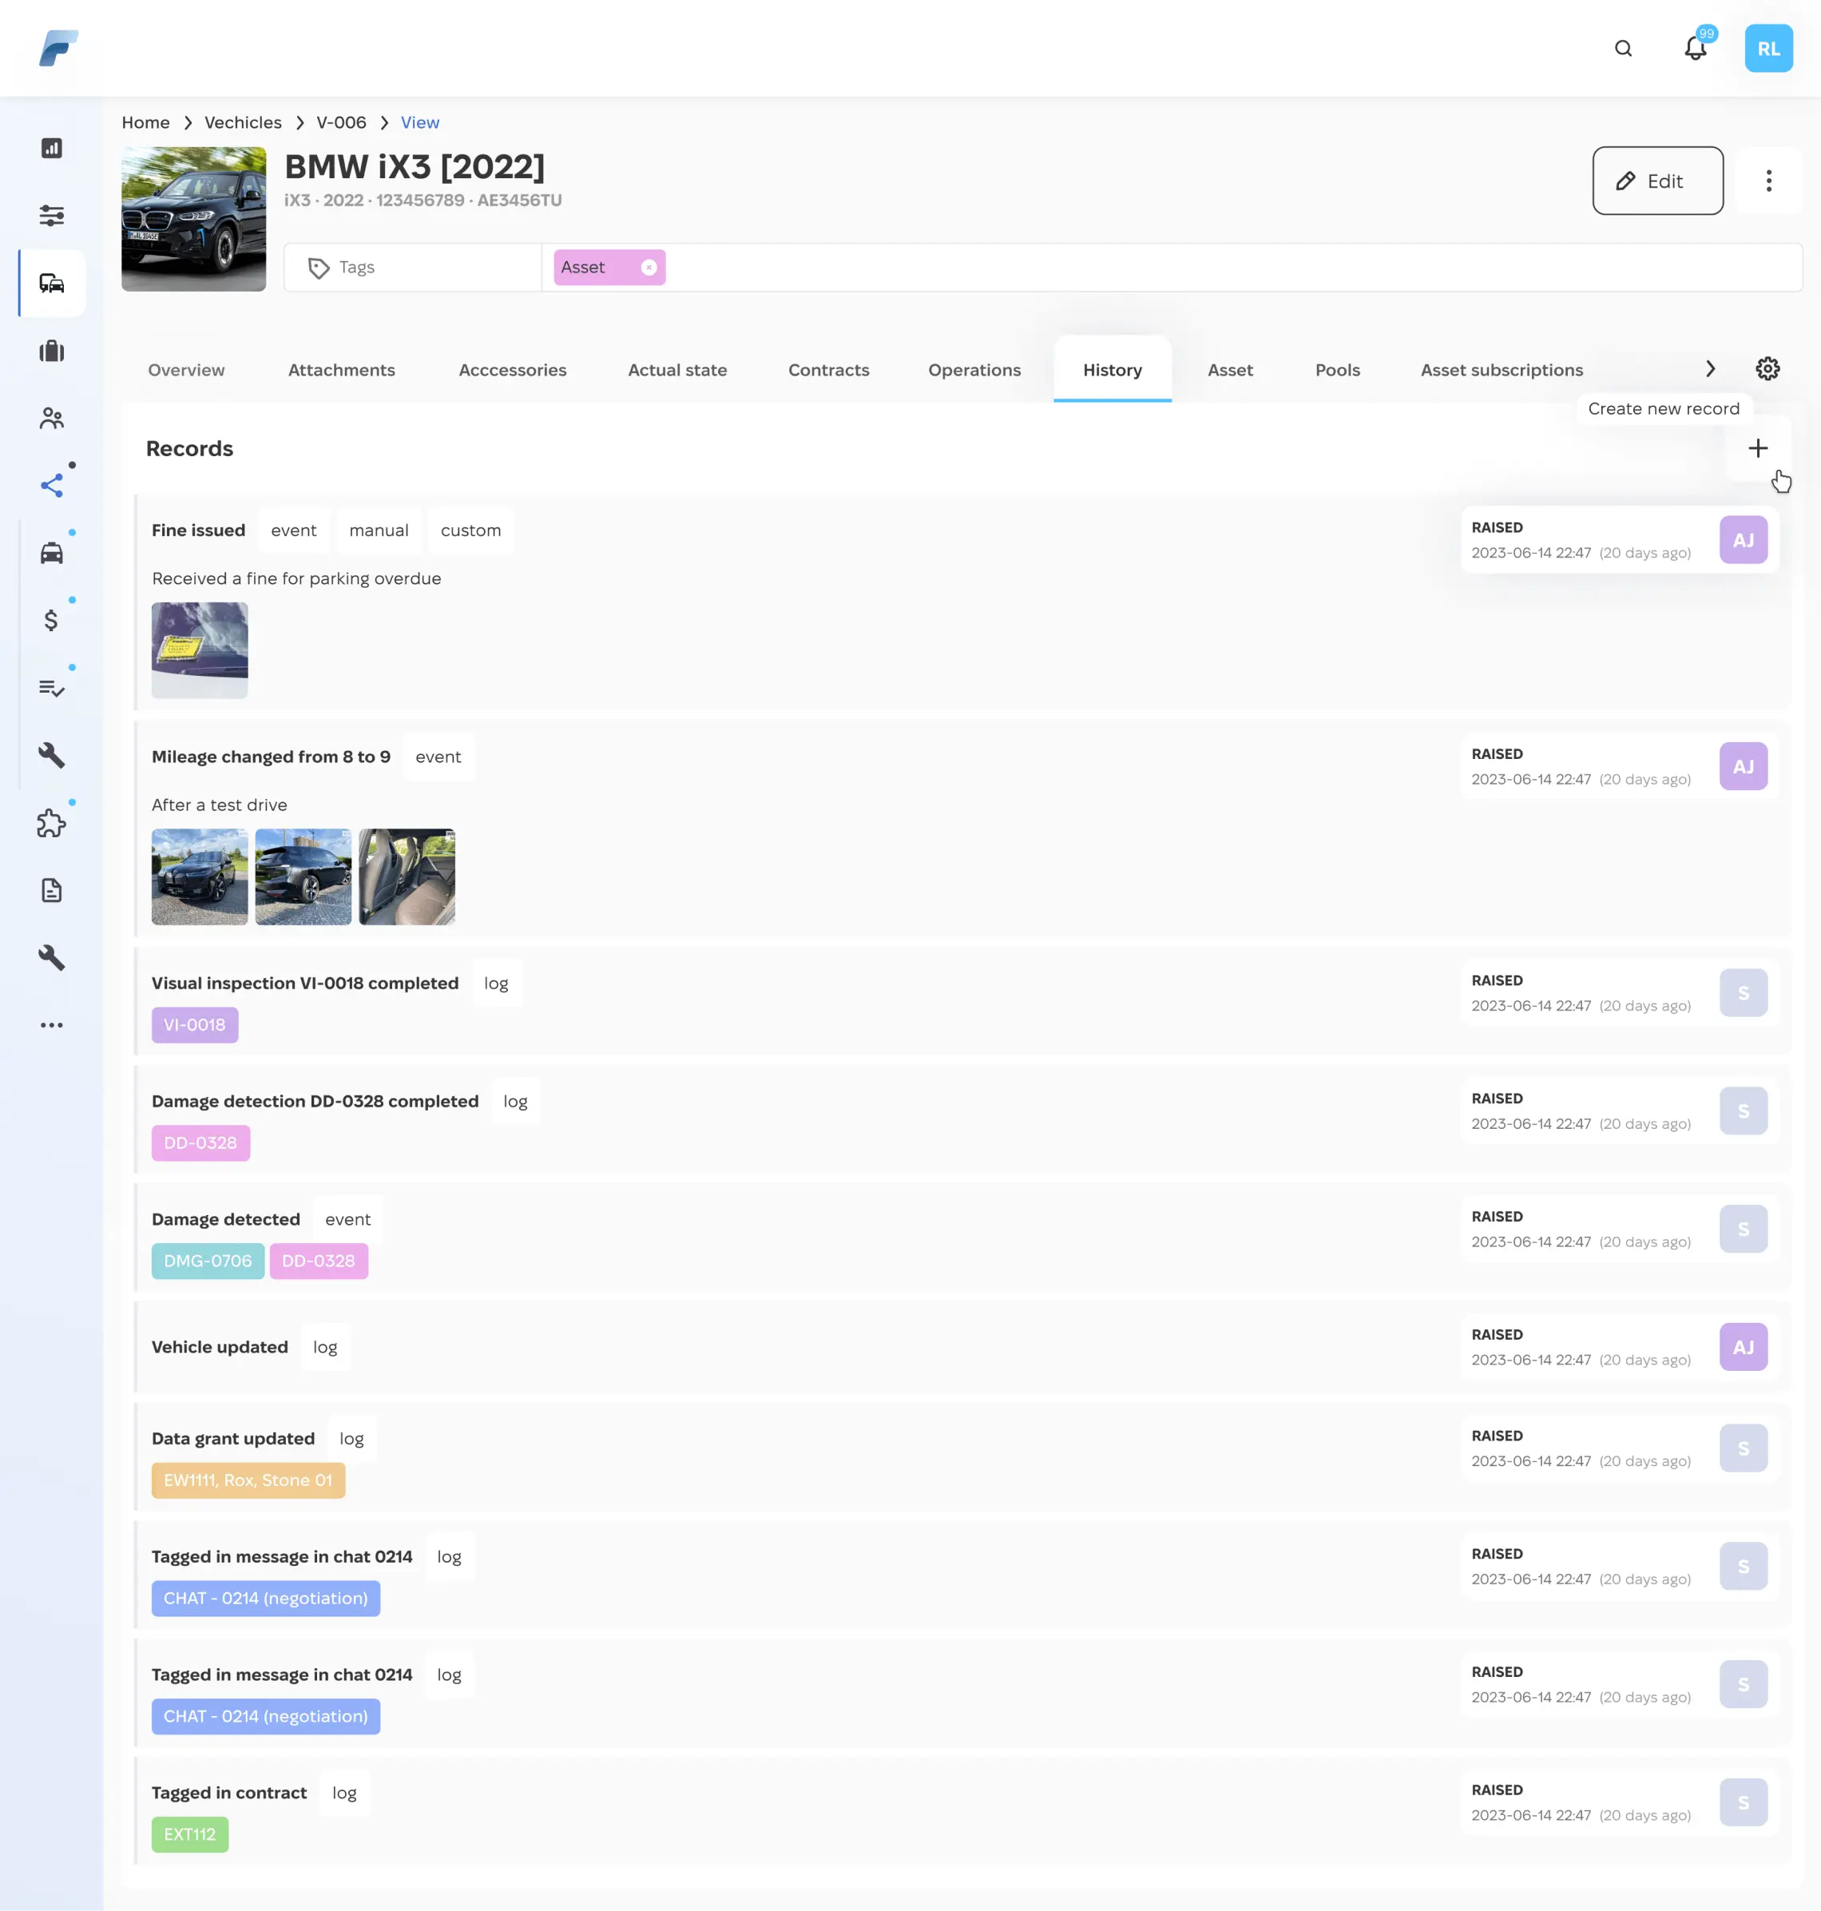The width and height of the screenshot is (1821, 1911).
Task: Open notifications with 99 unread alerts
Action: point(1695,49)
